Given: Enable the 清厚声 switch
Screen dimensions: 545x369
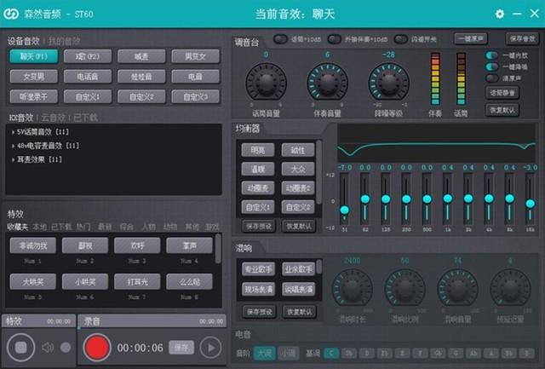Looking at the screenshot, I should click(x=492, y=78).
